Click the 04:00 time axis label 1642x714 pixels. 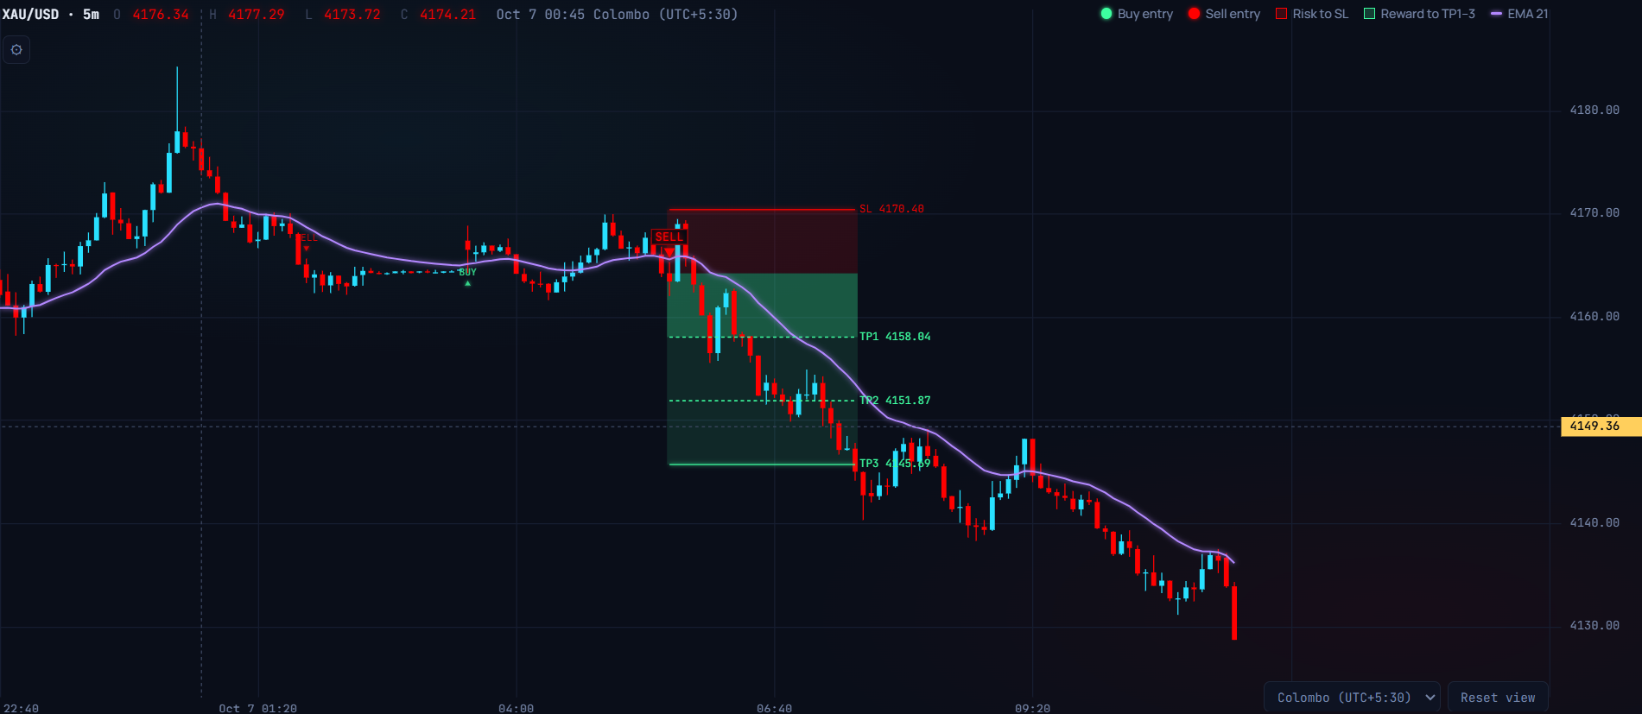coord(516,708)
